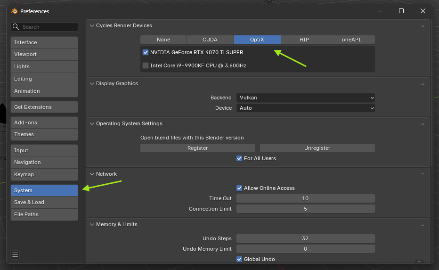This screenshot has height=270, width=439.
Task: Open the Get Extensions section
Action: click(x=44, y=107)
